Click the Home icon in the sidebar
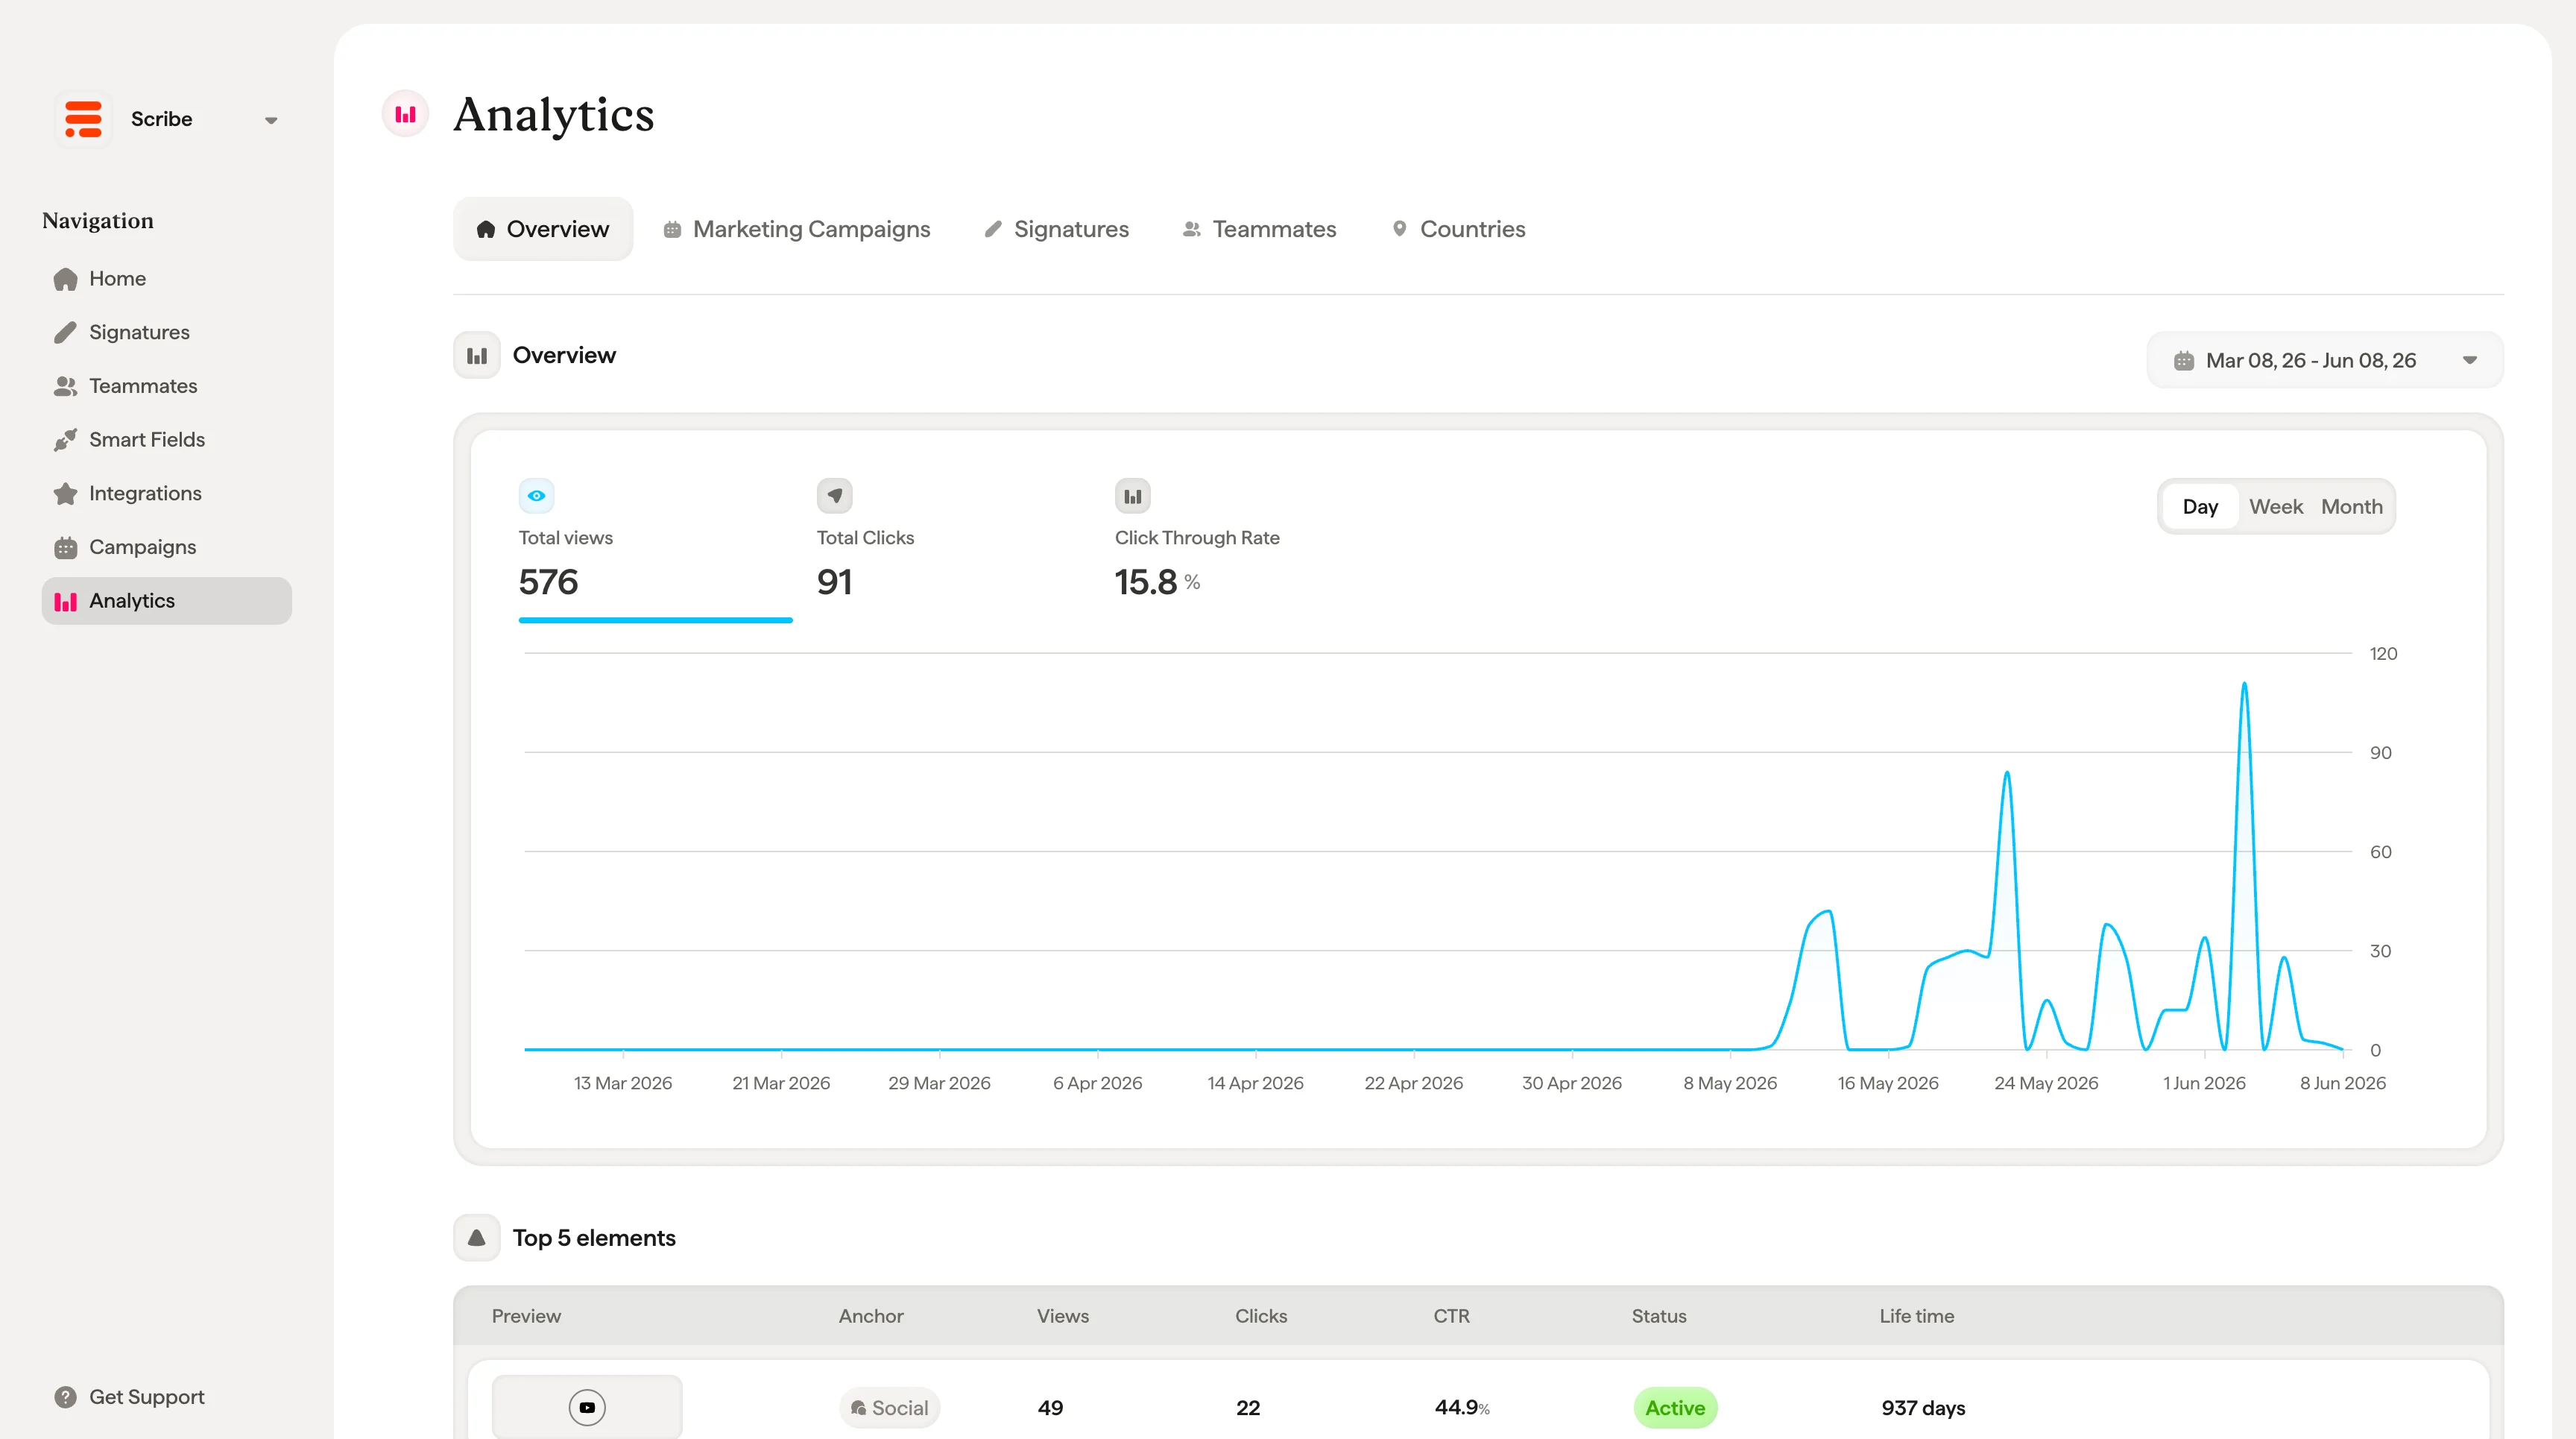2576x1439 pixels. tap(65, 279)
